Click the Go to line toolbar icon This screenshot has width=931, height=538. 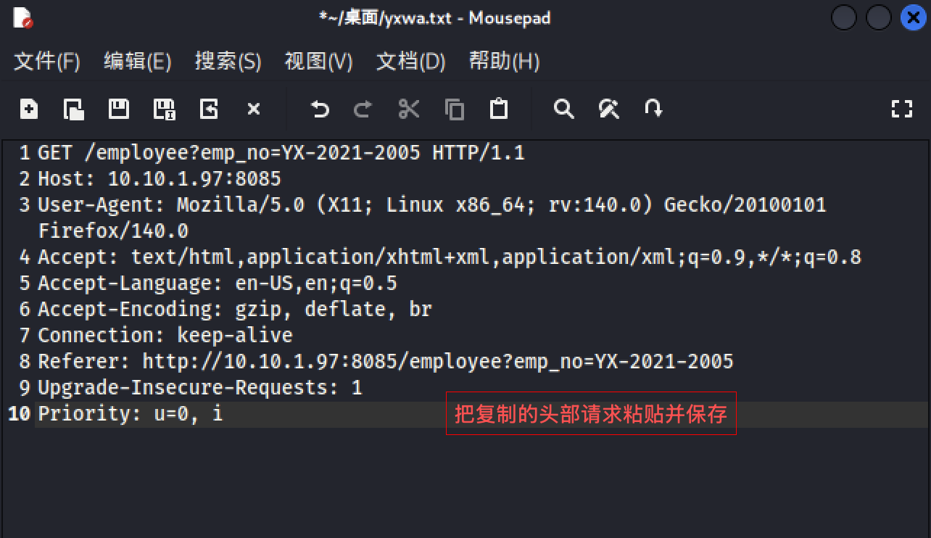[653, 109]
